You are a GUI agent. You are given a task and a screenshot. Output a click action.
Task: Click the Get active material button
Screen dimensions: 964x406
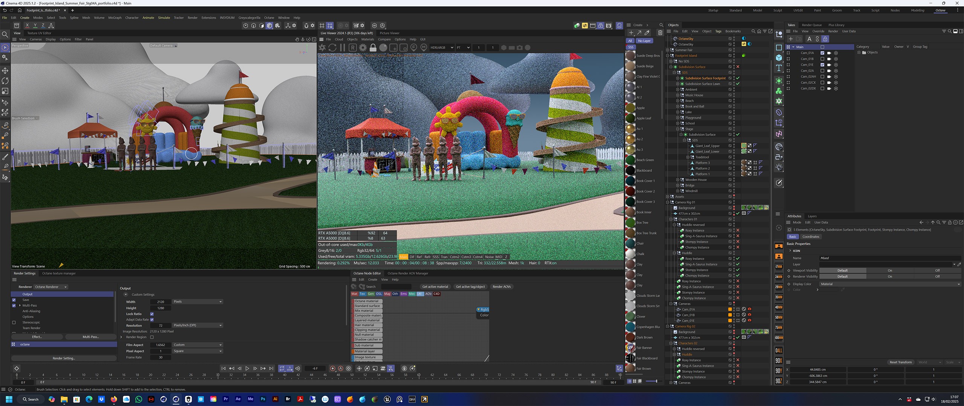435,286
